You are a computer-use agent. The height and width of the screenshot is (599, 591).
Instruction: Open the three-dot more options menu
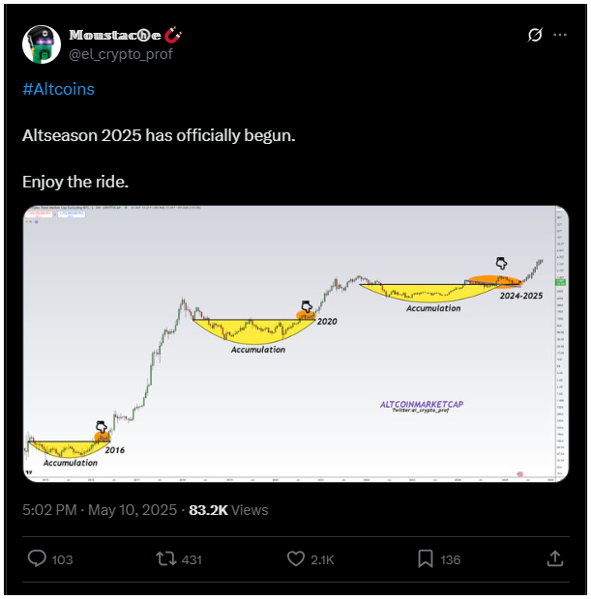[560, 35]
